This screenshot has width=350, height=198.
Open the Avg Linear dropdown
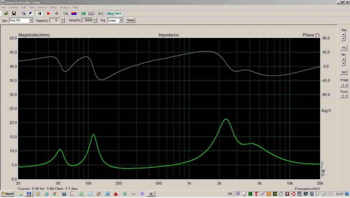click(115, 20)
